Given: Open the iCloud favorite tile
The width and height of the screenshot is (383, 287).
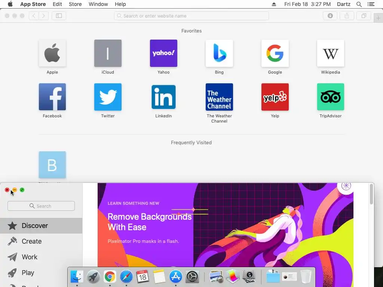Looking at the screenshot, I should (x=108, y=53).
